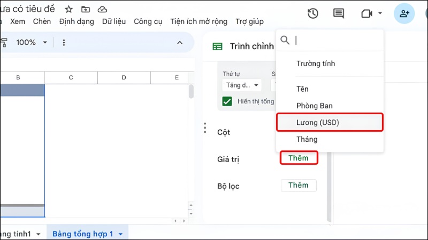Open Bảng tổng hợp 1 tab dropdown arrow
Viewport: 428px width, 240px height.
(121, 234)
